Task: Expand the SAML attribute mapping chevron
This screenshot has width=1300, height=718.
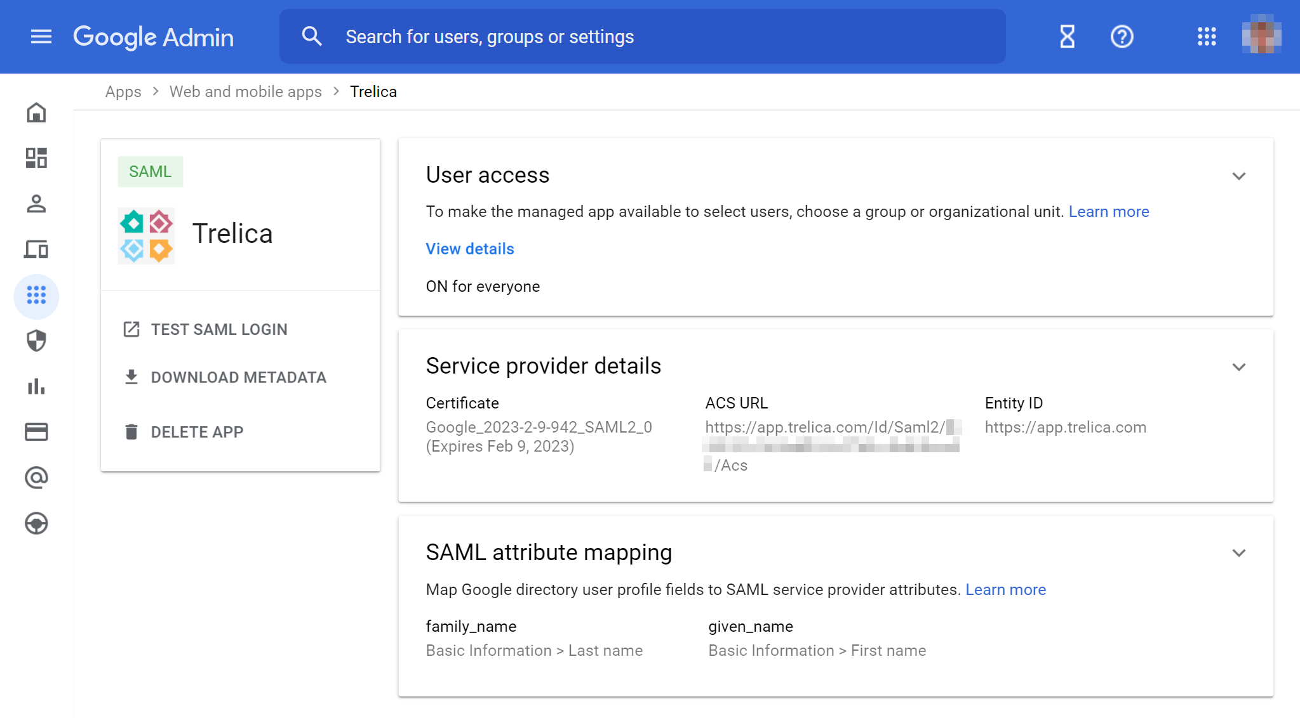Action: (x=1239, y=553)
